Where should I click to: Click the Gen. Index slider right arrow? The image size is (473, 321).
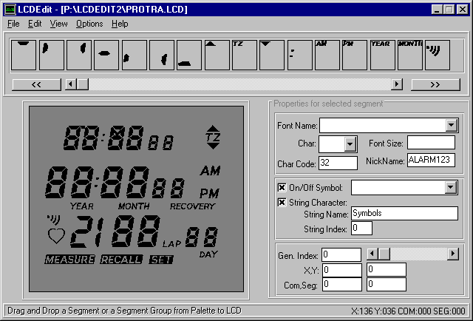click(452, 254)
